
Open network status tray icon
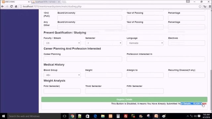[191, 116]
